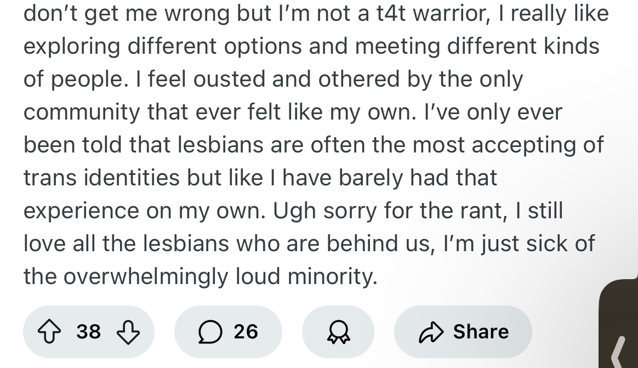Click the speech bubble comment icon
Image resolution: width=638 pixels, height=368 pixels.
point(210,332)
